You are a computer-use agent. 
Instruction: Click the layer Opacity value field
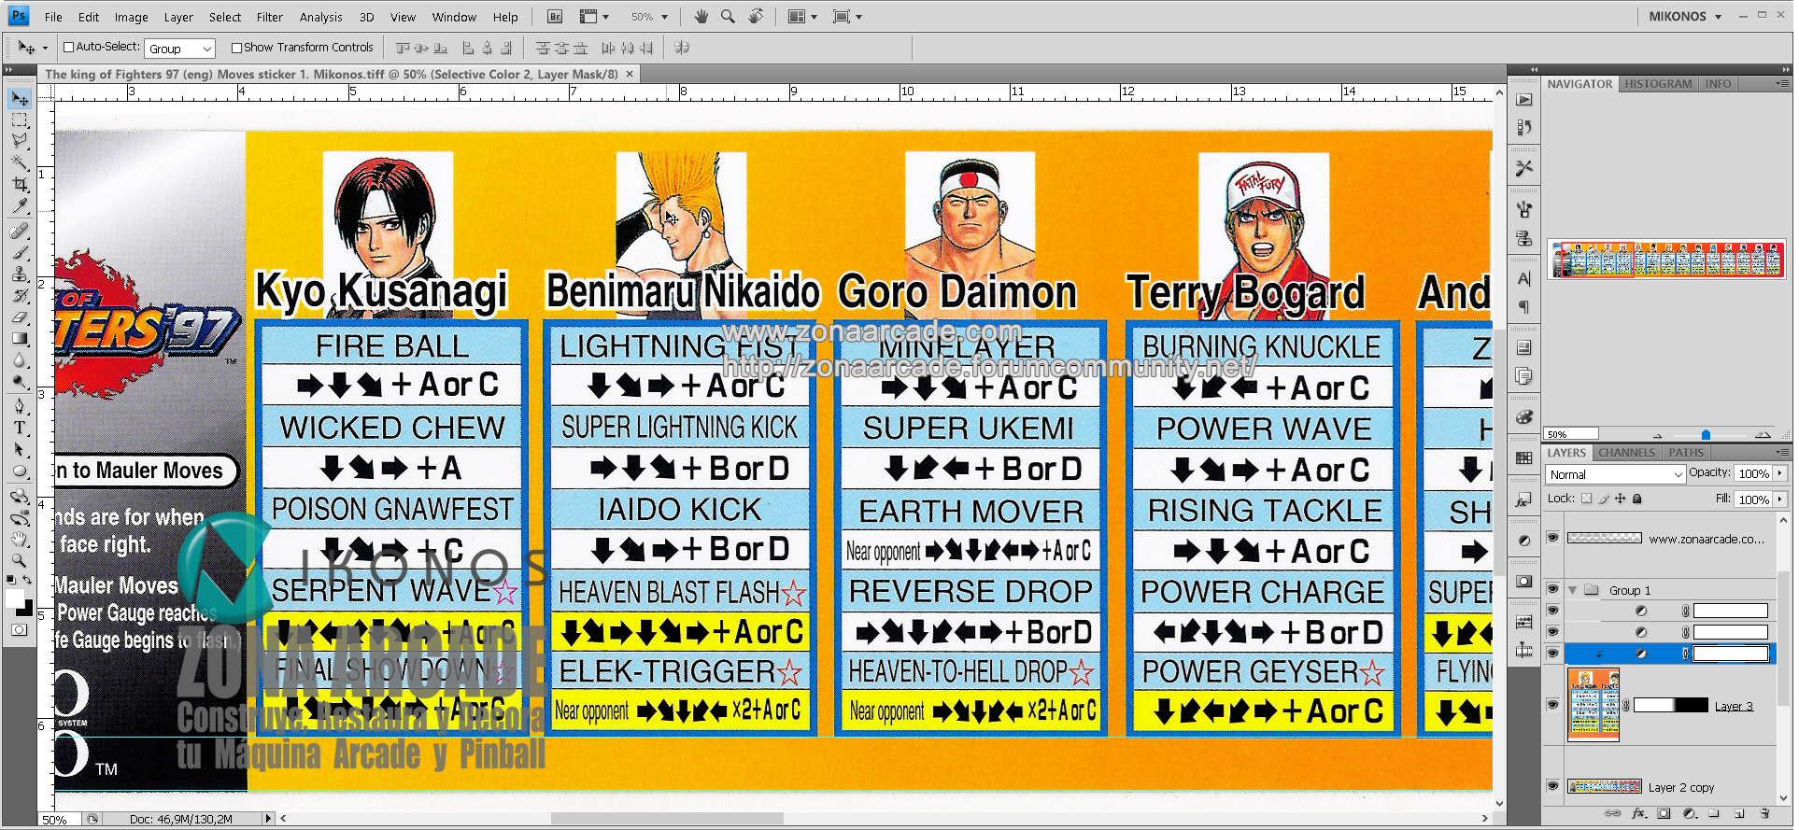coord(1753,473)
